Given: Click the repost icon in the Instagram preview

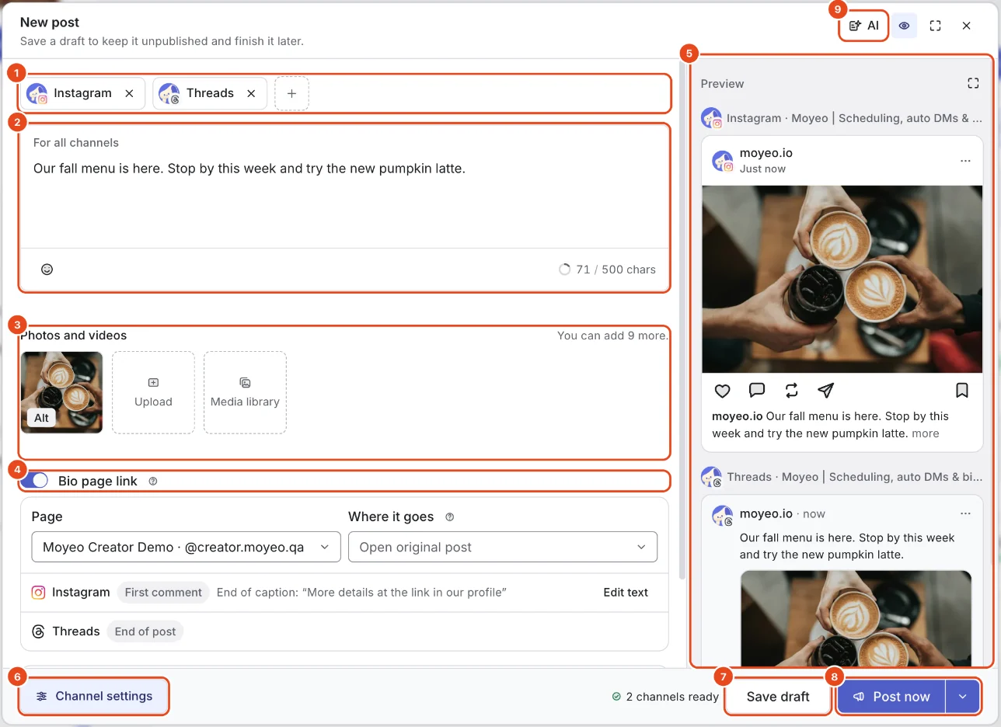Looking at the screenshot, I should click(x=791, y=390).
